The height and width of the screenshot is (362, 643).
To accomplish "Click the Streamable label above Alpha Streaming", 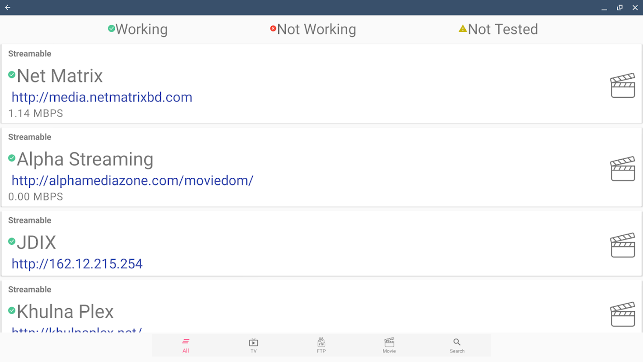I will coord(30,137).
